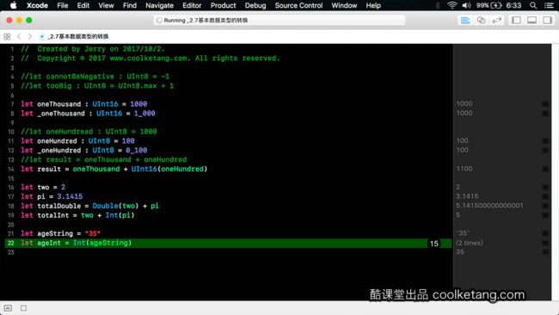This screenshot has height=315, width=559.
Task: Open the Window menu
Action: [344, 5]
